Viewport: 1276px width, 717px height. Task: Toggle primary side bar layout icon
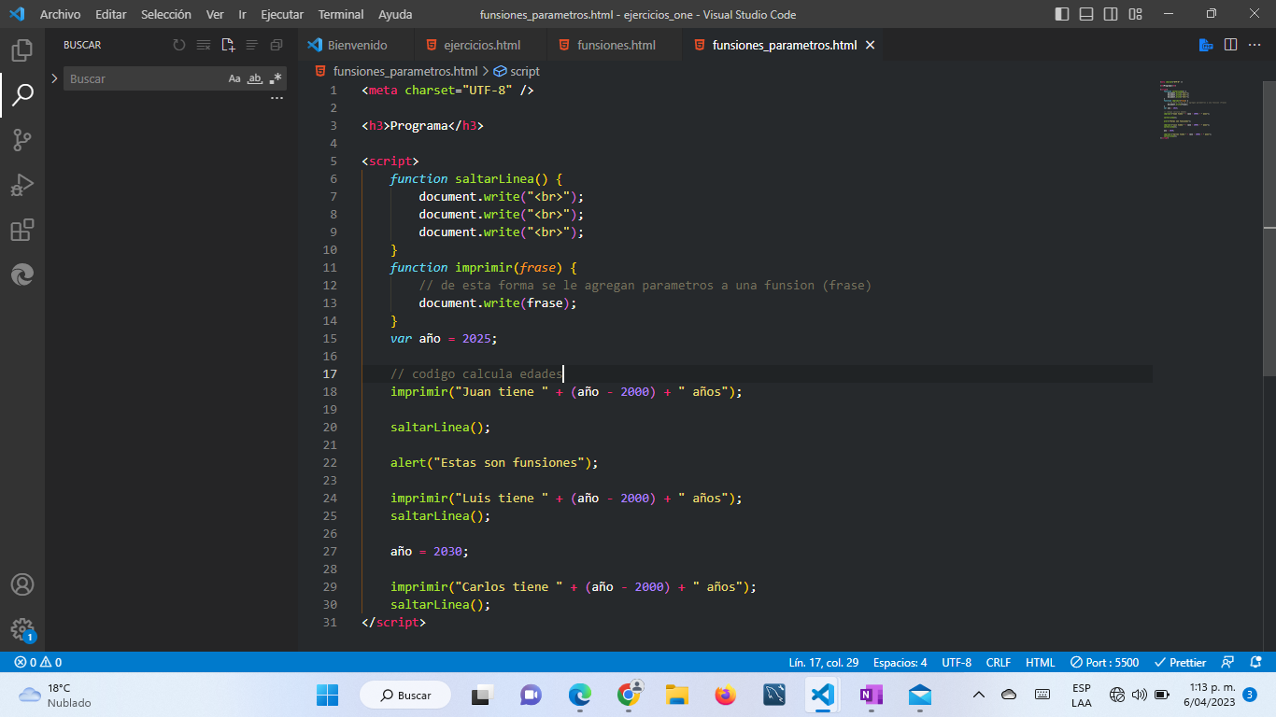tap(1062, 14)
